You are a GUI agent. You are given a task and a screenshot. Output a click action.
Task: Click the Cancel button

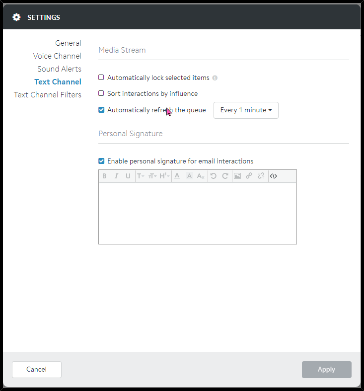[x=37, y=369]
